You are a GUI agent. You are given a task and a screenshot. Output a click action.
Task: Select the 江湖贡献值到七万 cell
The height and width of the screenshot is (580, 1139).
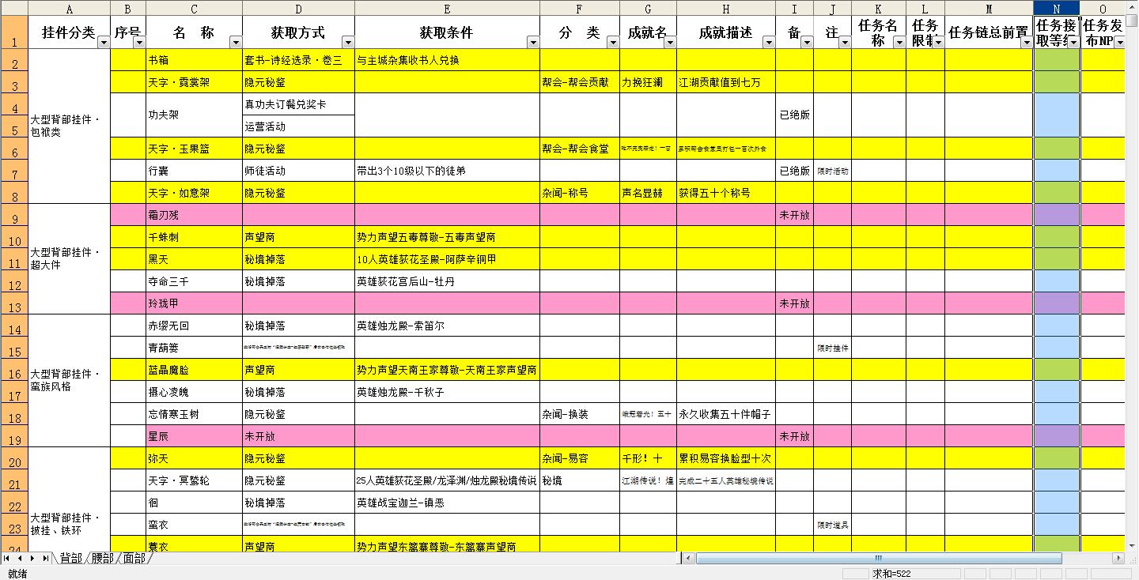(x=725, y=82)
